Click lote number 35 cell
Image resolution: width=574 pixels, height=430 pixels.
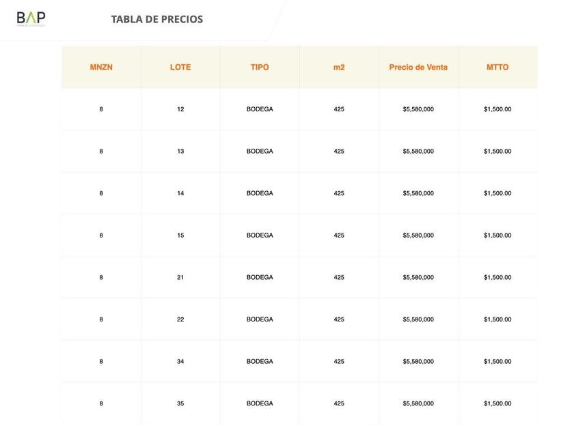180,403
